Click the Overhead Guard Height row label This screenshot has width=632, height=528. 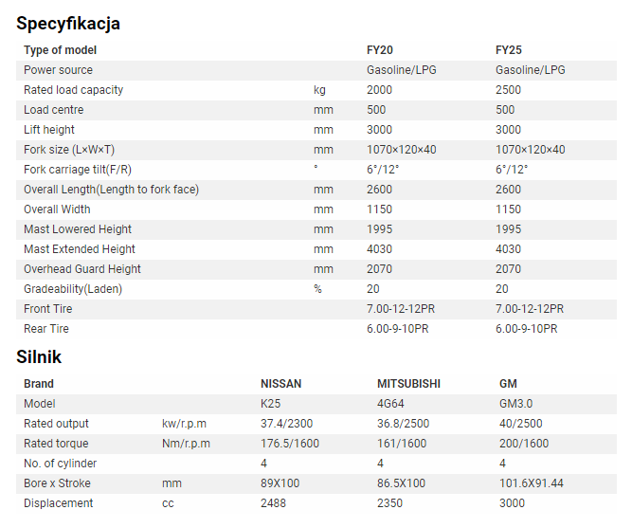(82, 269)
